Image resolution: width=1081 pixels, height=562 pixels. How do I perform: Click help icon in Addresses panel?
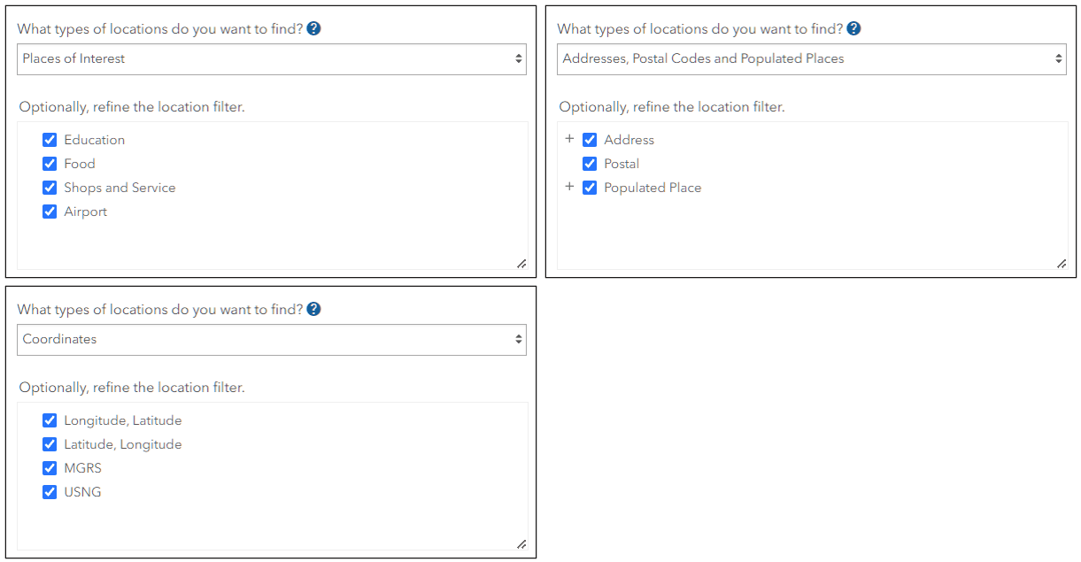853,28
